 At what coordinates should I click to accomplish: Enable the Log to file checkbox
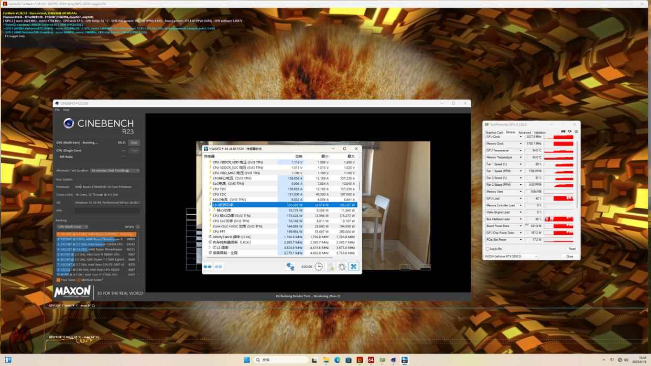[x=487, y=249]
